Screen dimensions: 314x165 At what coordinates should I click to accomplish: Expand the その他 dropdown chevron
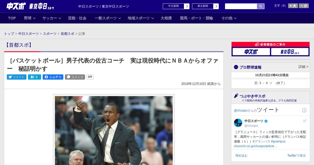click(235, 18)
